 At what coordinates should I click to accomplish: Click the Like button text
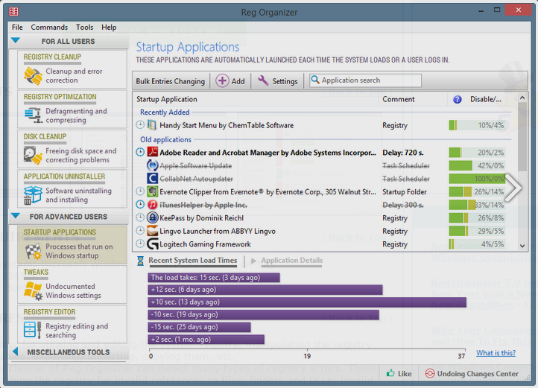(405, 374)
